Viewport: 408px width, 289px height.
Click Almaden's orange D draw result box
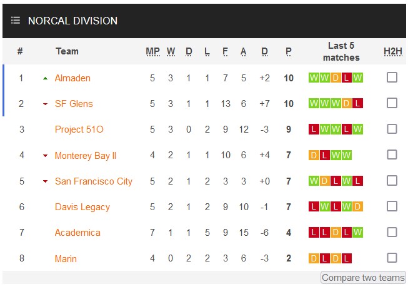click(336, 78)
